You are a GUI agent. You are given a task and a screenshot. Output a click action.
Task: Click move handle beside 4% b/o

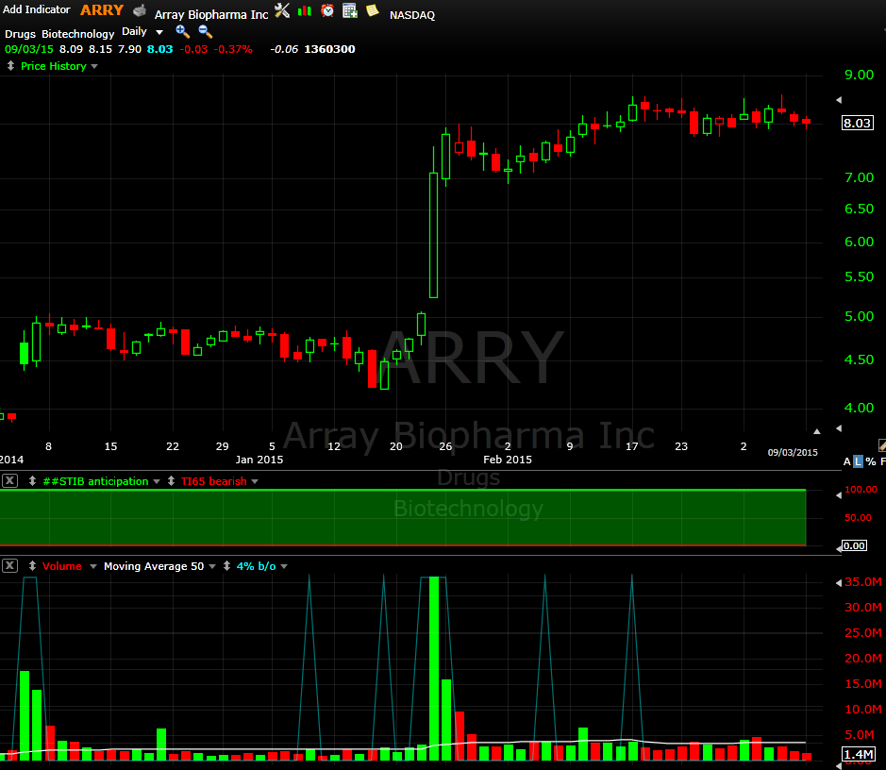226,565
